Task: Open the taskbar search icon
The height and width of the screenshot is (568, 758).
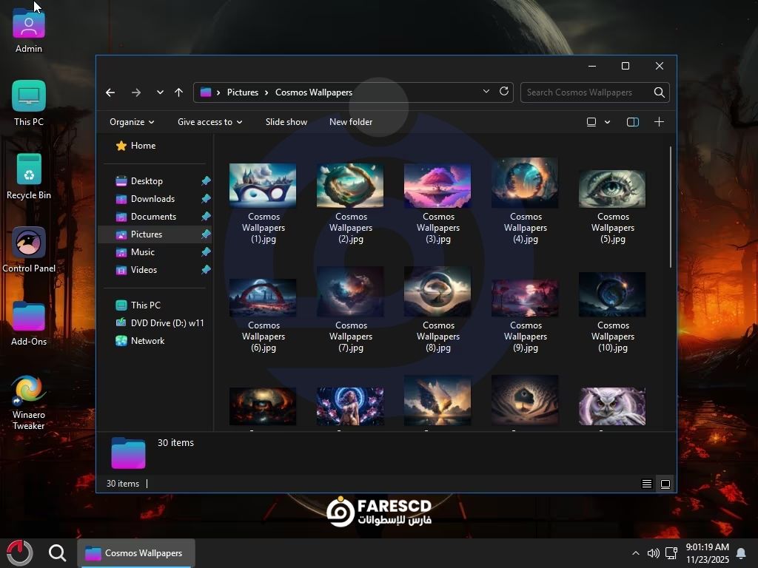Action: pyautogui.click(x=57, y=553)
